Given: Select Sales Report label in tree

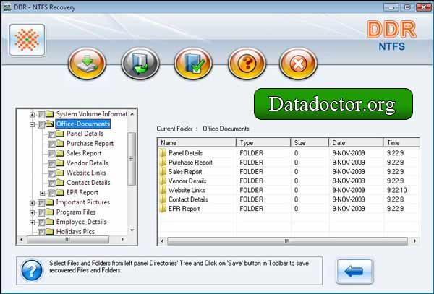Looking at the screenshot, I should pyautogui.click(x=84, y=153).
